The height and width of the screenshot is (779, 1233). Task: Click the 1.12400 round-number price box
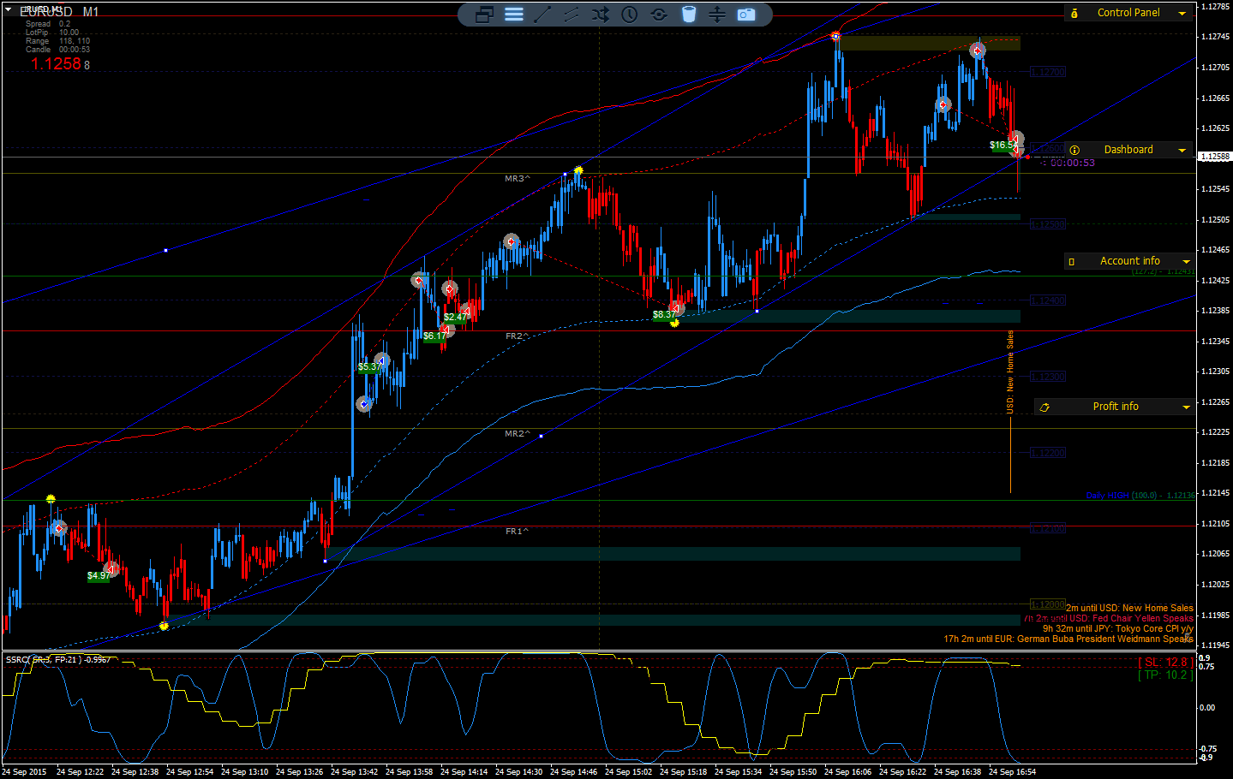1048,300
